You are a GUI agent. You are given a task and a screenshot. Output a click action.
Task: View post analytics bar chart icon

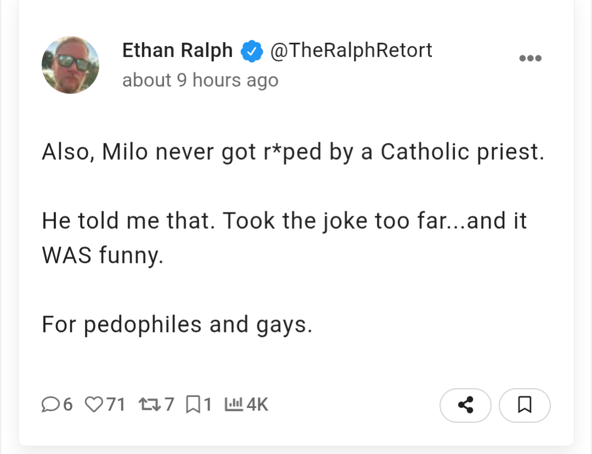[234, 405]
